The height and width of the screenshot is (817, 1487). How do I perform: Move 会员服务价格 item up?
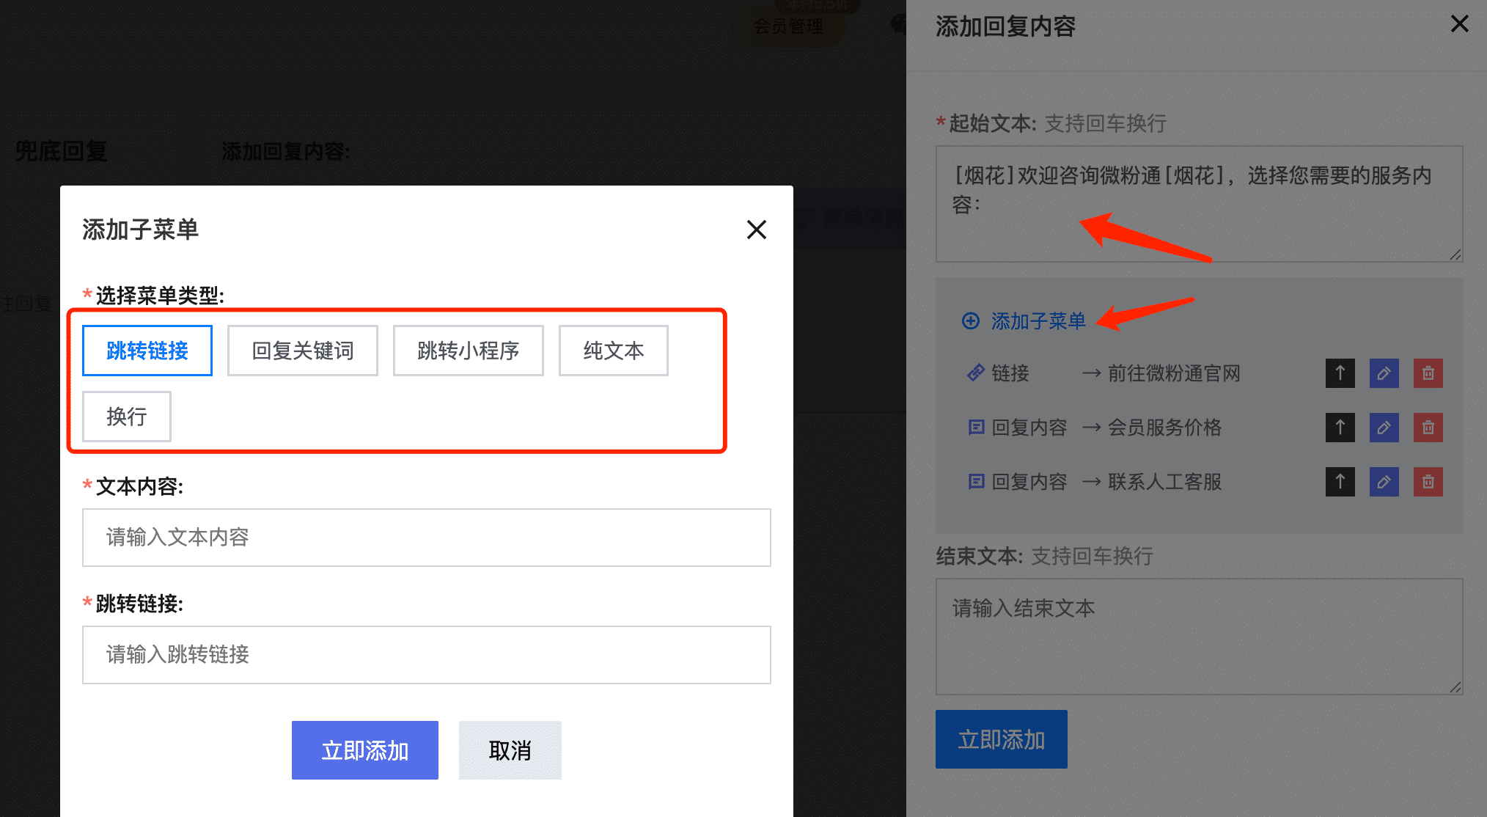point(1340,428)
